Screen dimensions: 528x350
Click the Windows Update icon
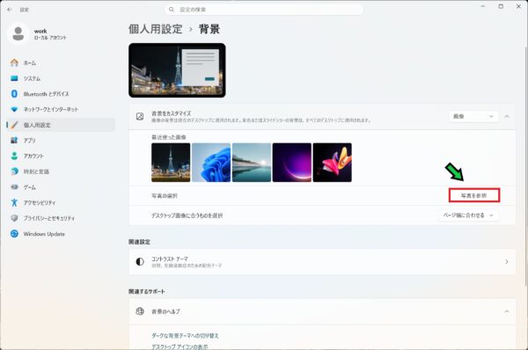pyautogui.click(x=14, y=234)
